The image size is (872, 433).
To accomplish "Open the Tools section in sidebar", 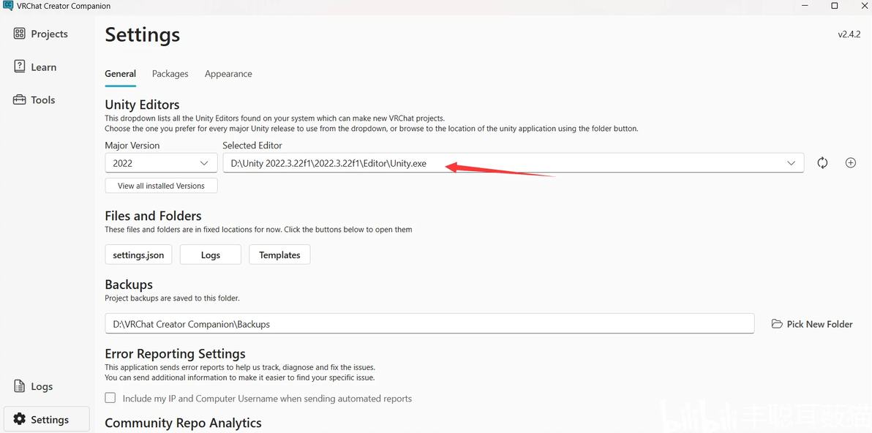I will (x=34, y=100).
